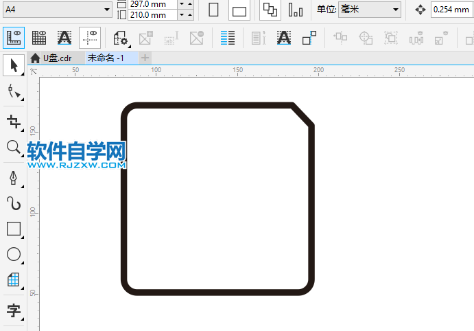Select the Ellipse tool

click(14, 255)
